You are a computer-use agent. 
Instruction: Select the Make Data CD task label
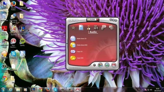tap(81, 39)
